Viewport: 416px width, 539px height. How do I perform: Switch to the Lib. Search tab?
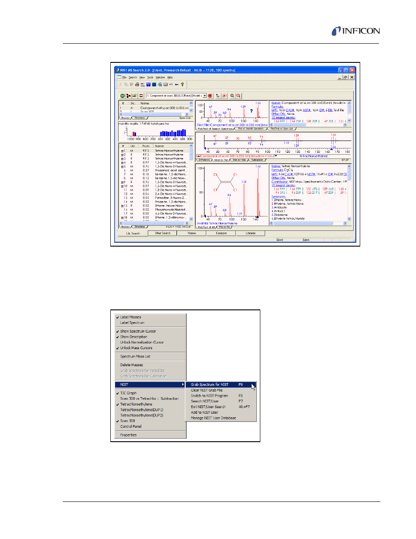point(133,233)
